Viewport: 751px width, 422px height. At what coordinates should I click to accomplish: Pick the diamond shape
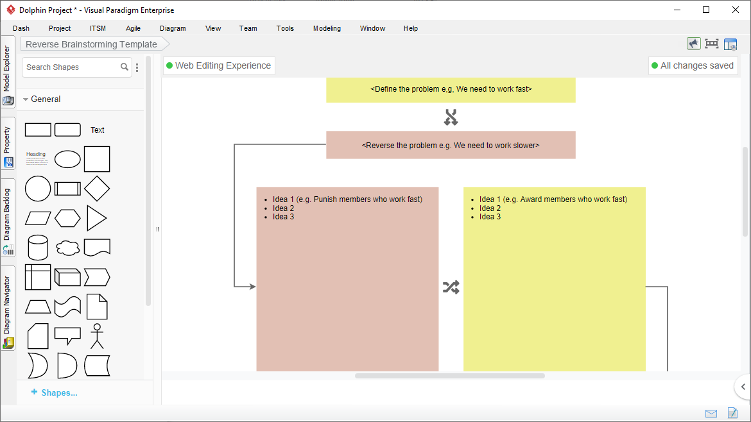click(x=97, y=189)
